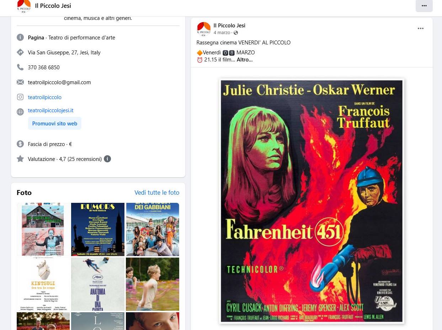Click the Il Piccolo Jesi avatar on the post
442x330 pixels.
[x=204, y=29]
